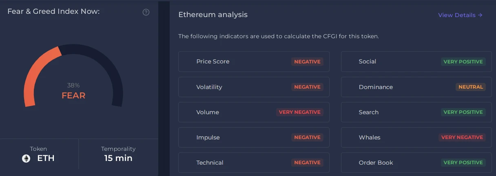Open the Order Book indicator row
This screenshot has width=496, height=176.
click(x=416, y=163)
